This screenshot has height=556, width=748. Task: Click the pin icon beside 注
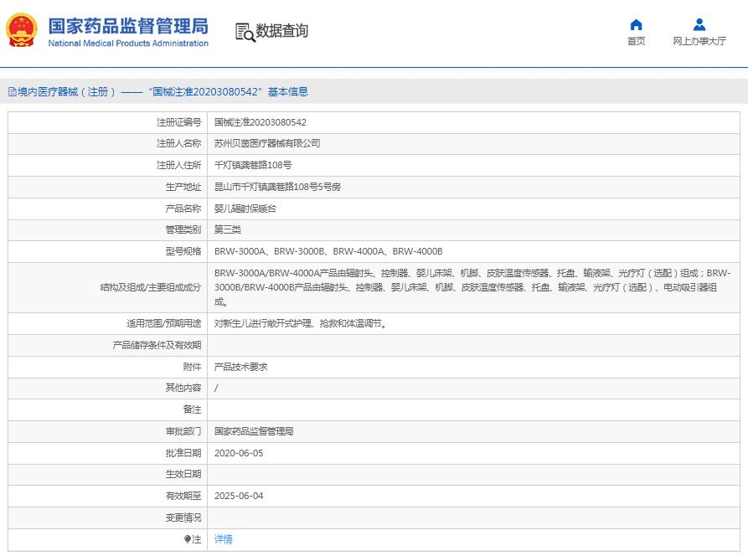pyautogui.click(x=188, y=539)
